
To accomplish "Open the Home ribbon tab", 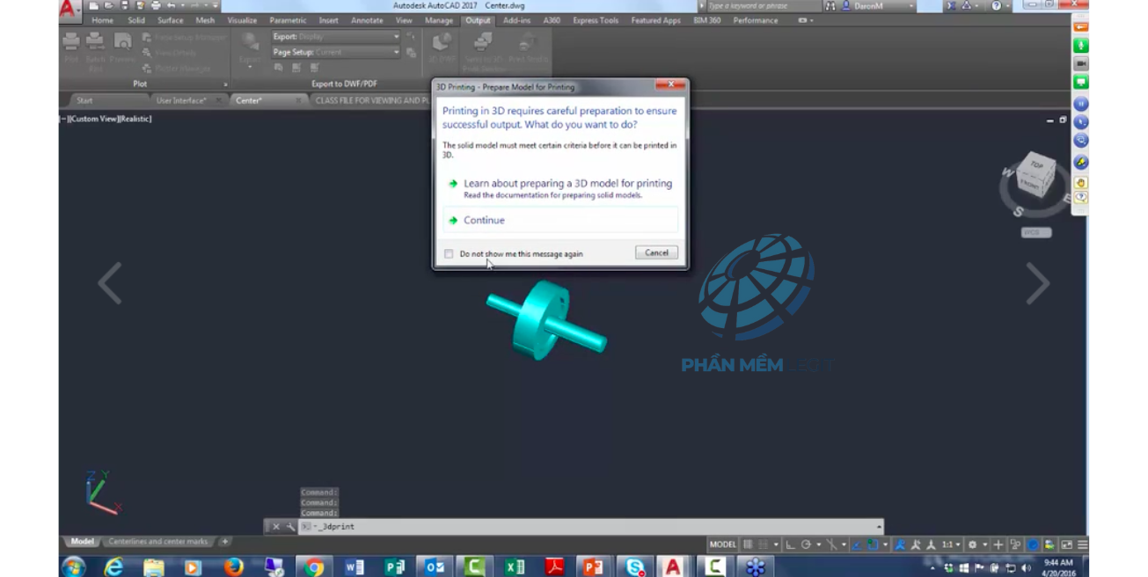I will 102,20.
